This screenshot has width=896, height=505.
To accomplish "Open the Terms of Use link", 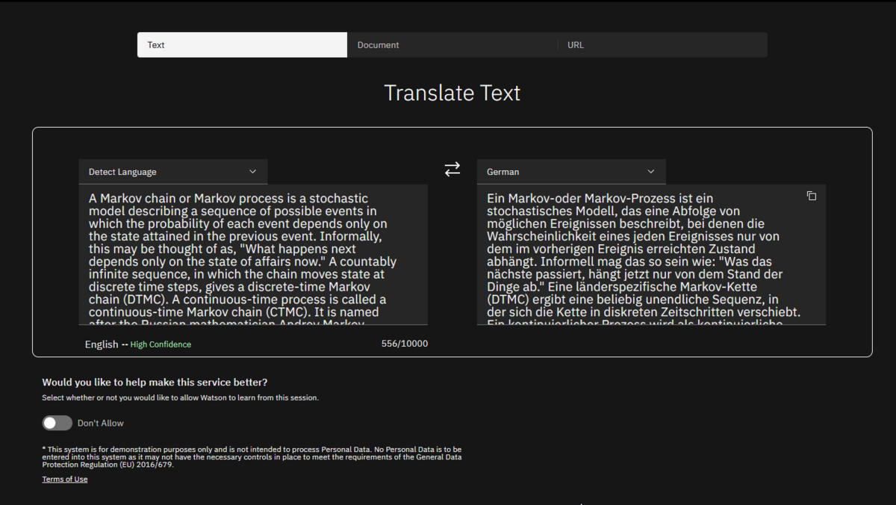I will [65, 480].
